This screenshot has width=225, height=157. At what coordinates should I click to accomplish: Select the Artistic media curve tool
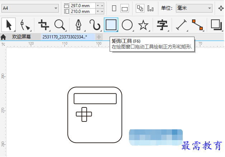click(95, 25)
